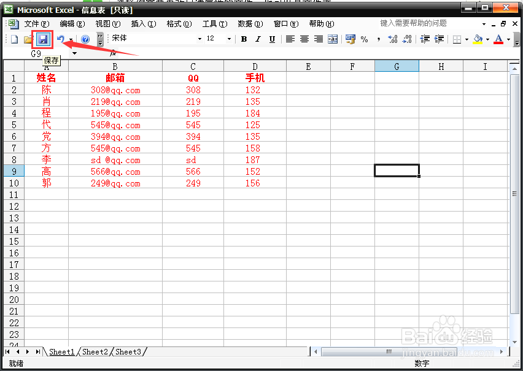Open the 格式(O) menu
The height and width of the screenshot is (371, 523).
click(x=179, y=24)
